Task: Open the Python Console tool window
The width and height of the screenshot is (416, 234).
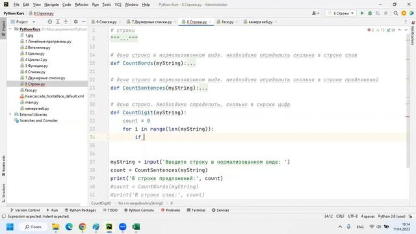Action: click(x=139, y=210)
